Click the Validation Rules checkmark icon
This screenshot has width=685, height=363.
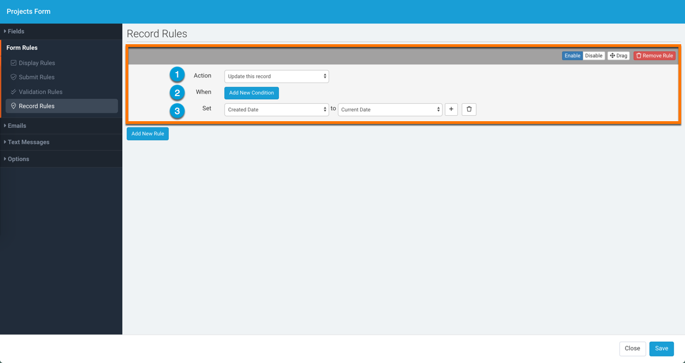[x=14, y=92]
